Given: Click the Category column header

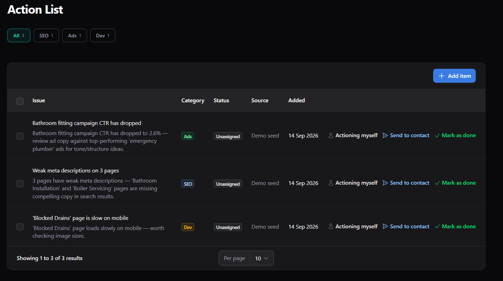Looking at the screenshot, I should [193, 101].
